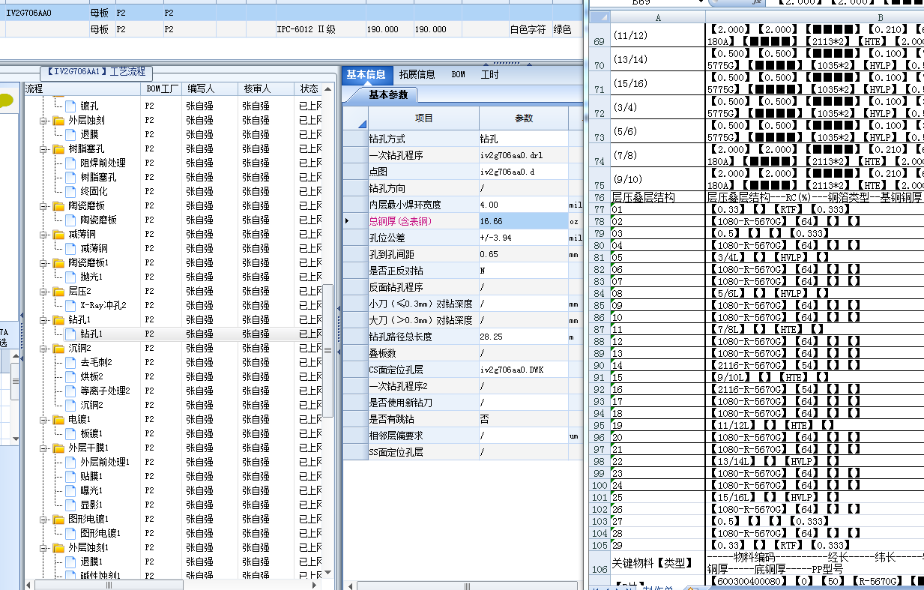Screen dimensions: 924x590
Task: Click the 树脂塞孔 folder icon
Action: tap(58, 148)
